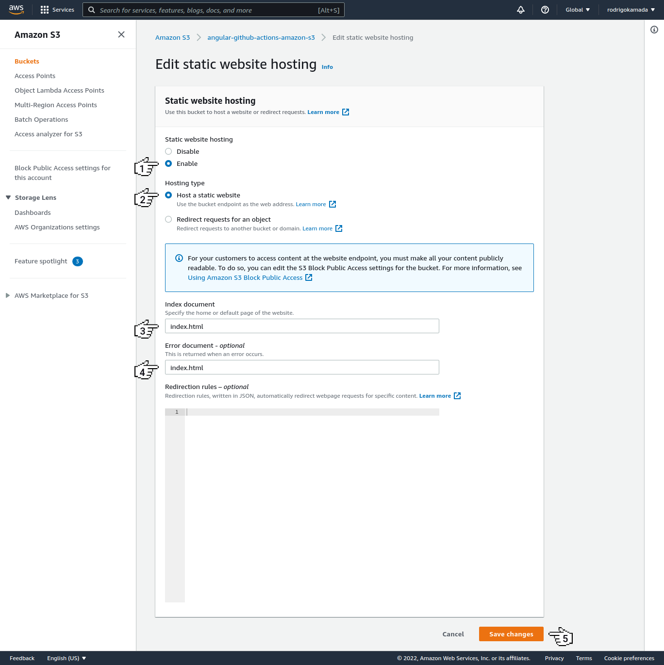
Task: Open Using Amazon S3 Block Public Access link
Action: (x=245, y=277)
